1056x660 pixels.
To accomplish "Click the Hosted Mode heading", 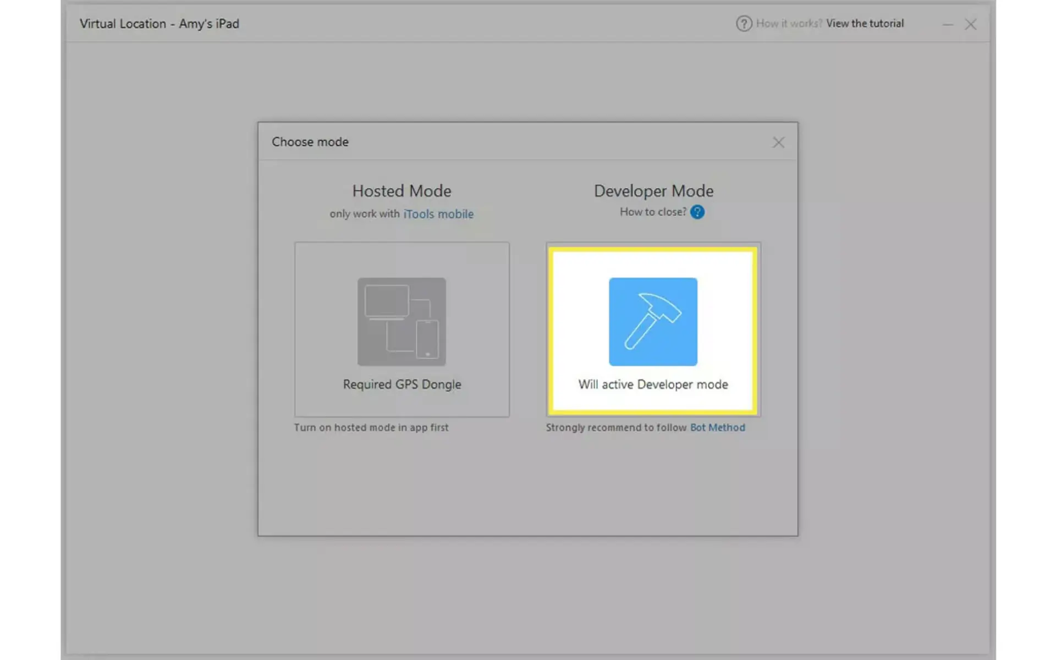I will (402, 191).
